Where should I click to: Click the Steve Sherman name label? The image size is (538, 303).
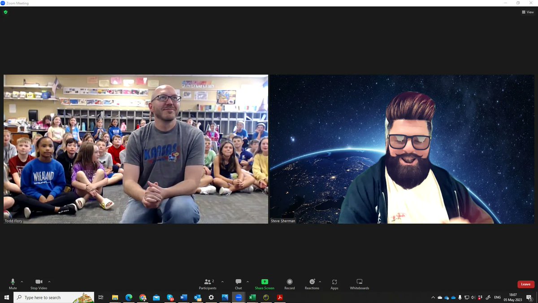(283, 221)
